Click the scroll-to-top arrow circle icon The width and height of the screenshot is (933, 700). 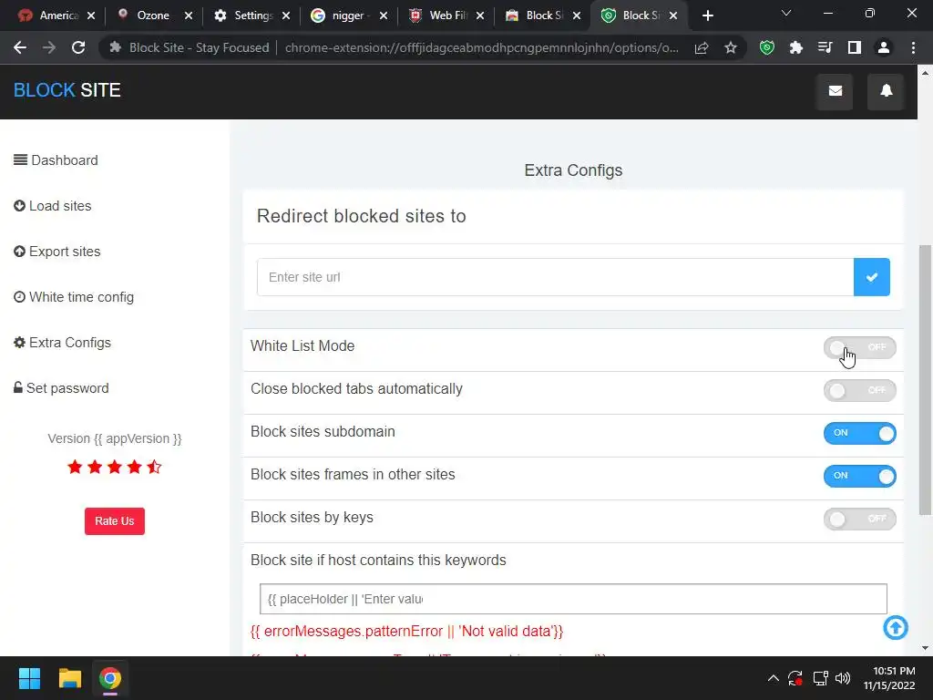[x=896, y=627]
